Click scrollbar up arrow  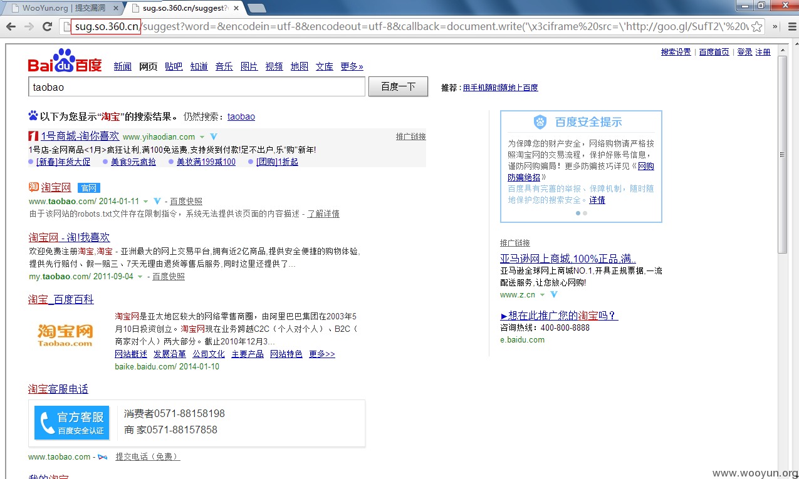782,49
